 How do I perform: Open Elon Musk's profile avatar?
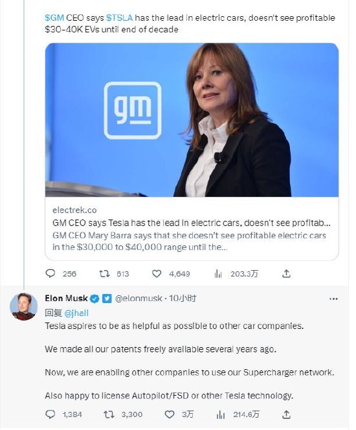coord(23,306)
